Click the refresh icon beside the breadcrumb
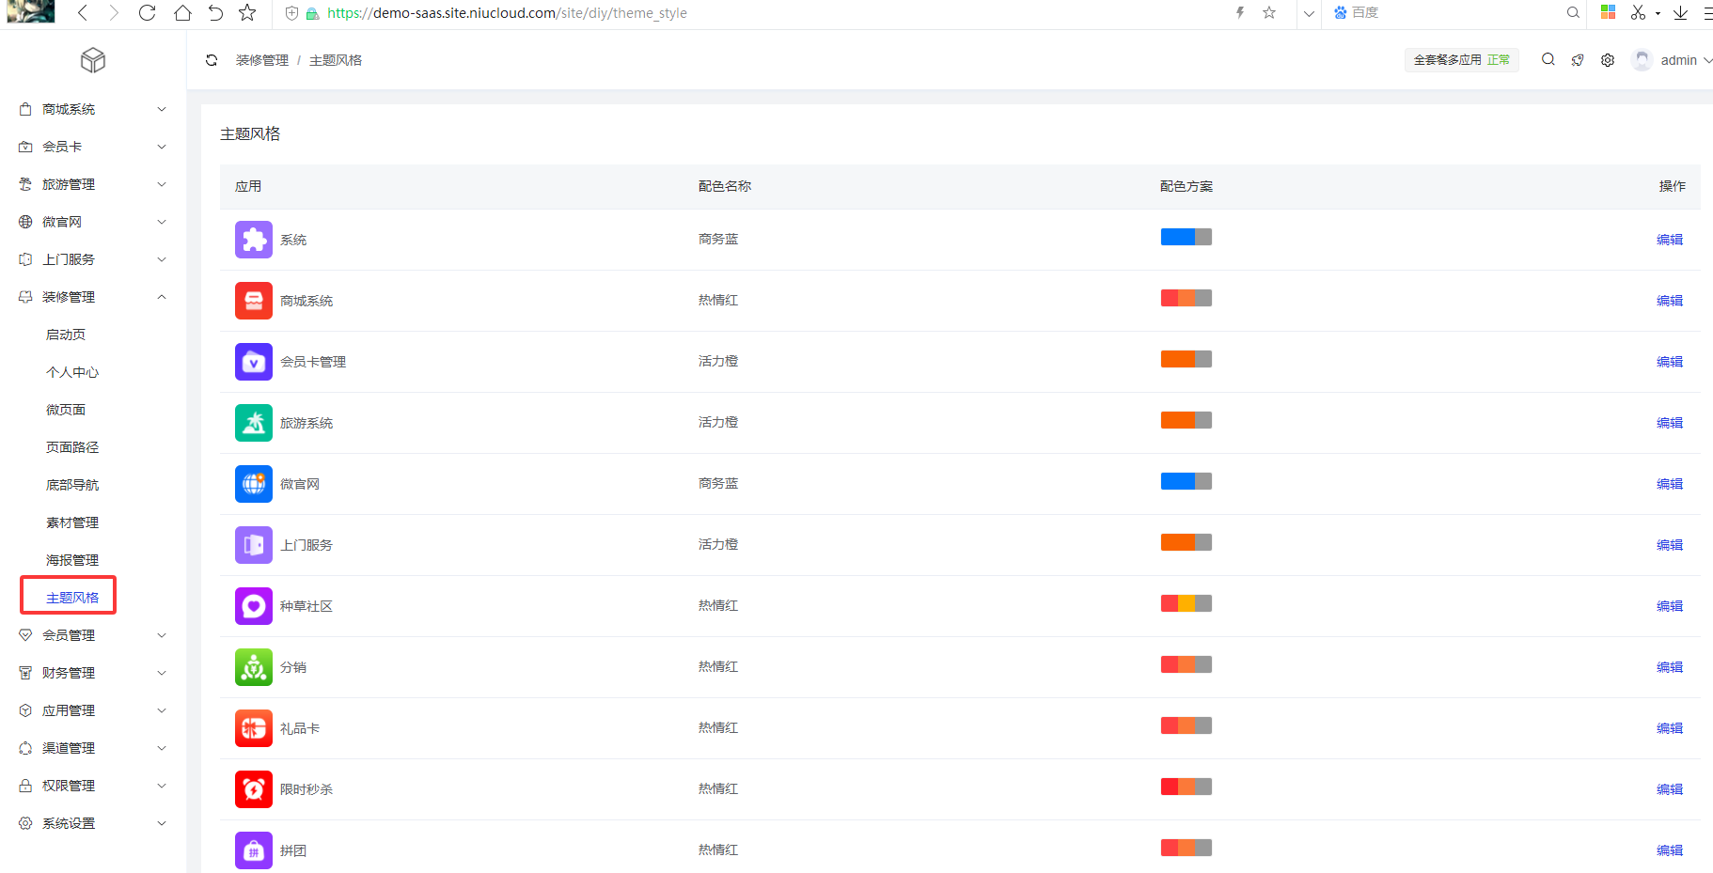Image resolution: width=1713 pixels, height=873 pixels. (212, 60)
